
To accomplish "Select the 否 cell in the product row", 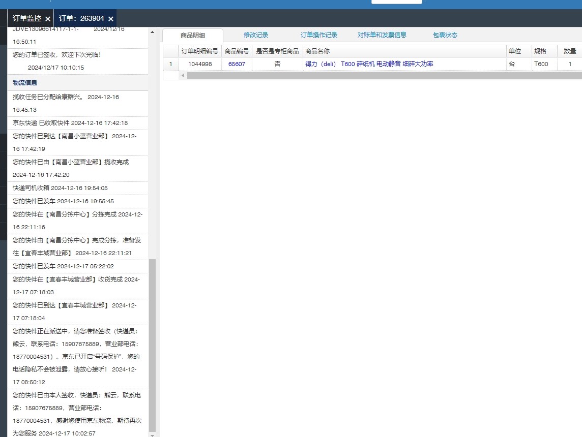I will 277,64.
